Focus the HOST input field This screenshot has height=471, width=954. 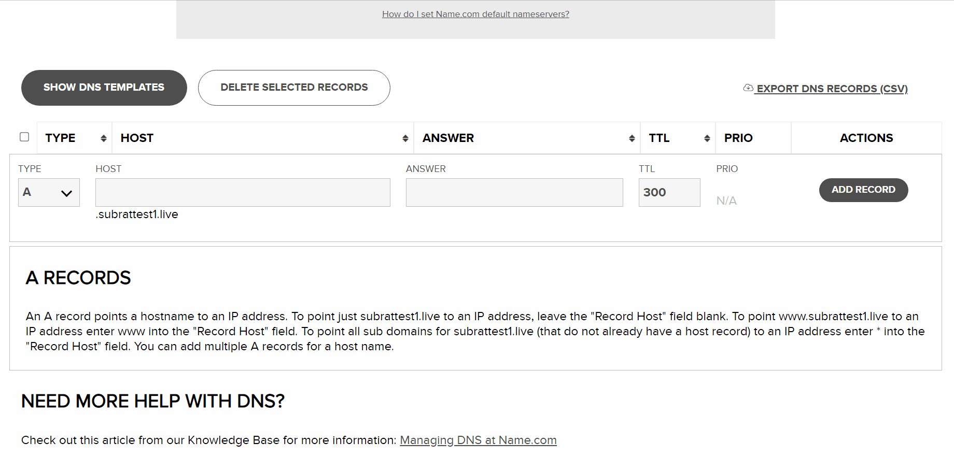pyautogui.click(x=243, y=192)
